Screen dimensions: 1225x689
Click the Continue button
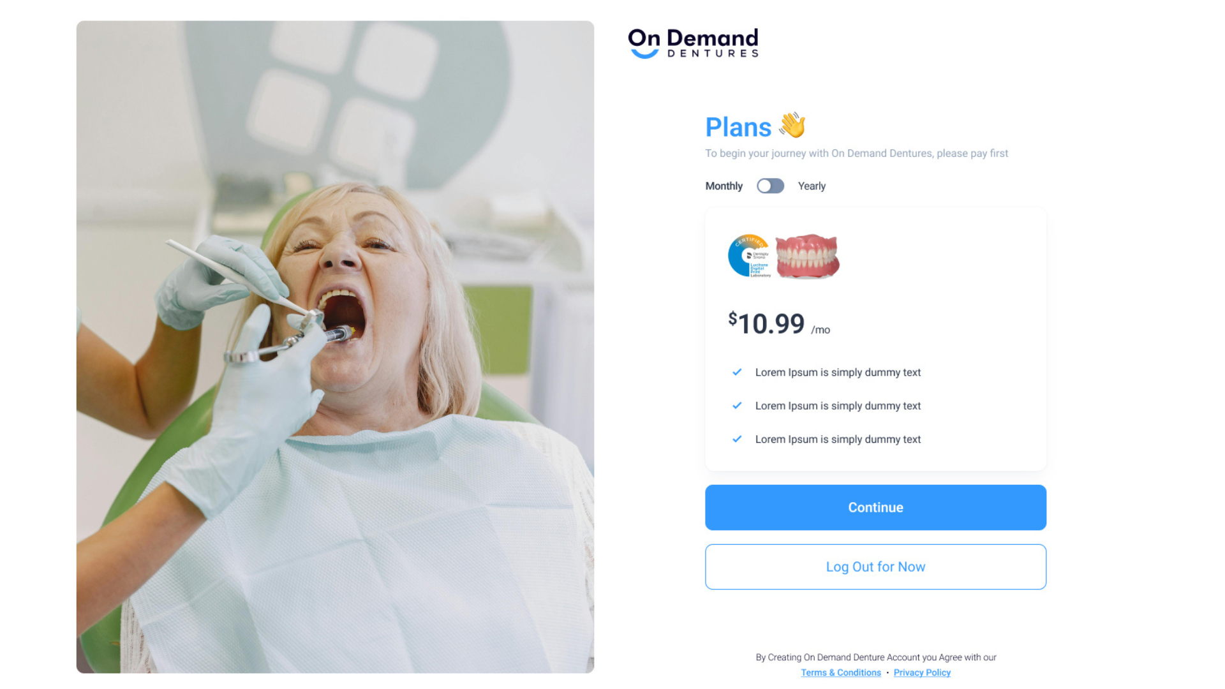pyautogui.click(x=875, y=507)
